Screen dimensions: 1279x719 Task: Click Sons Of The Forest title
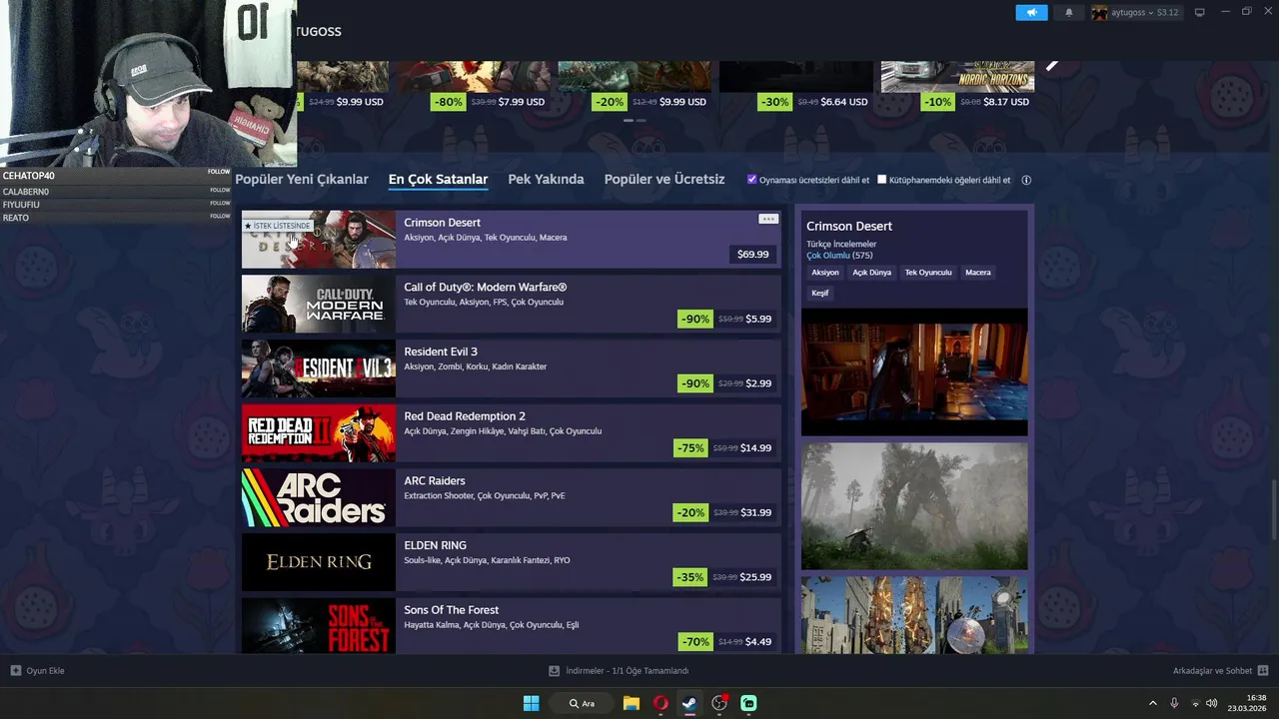coord(451,610)
